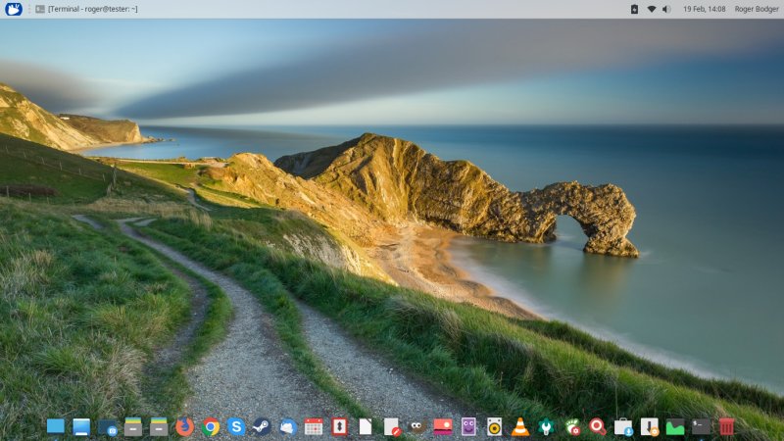The image size is (784, 441).
Task: Open the volume control in panel
Action: pyautogui.click(x=666, y=9)
